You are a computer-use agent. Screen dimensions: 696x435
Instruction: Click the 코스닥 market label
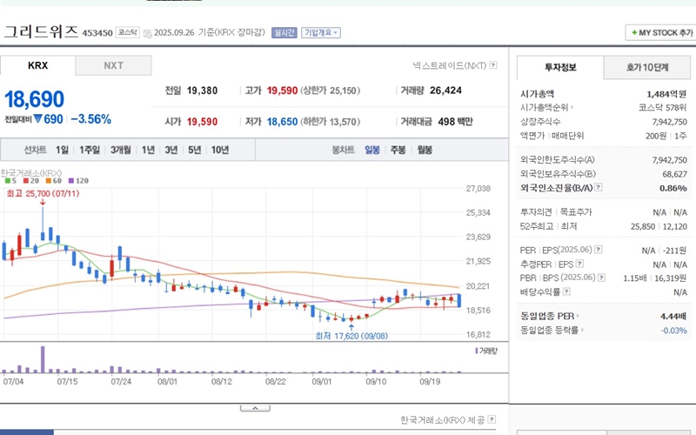(128, 32)
